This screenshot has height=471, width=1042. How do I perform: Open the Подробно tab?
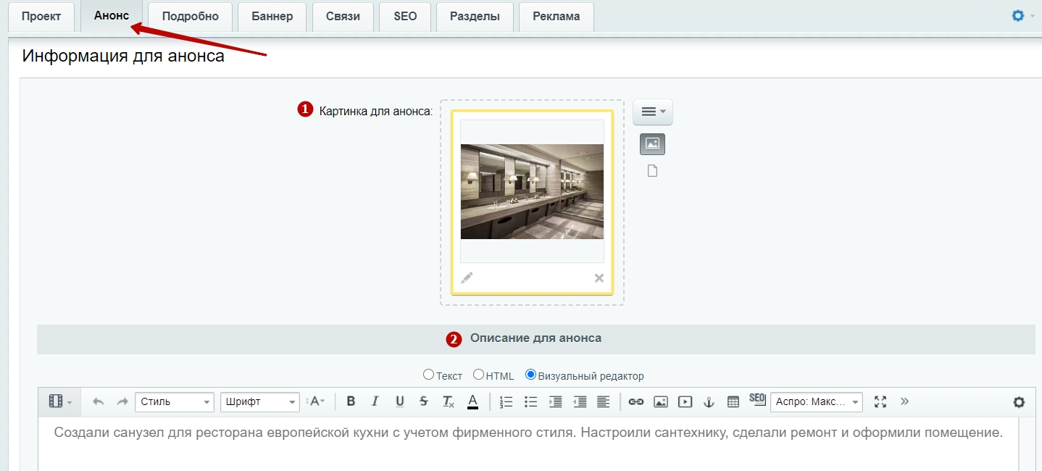(x=191, y=17)
